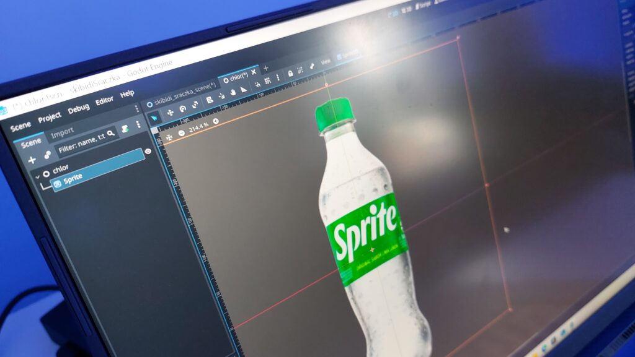Choose the hand Pan Mode tool
Viewport: 635px width, 357px height.
click(233, 93)
